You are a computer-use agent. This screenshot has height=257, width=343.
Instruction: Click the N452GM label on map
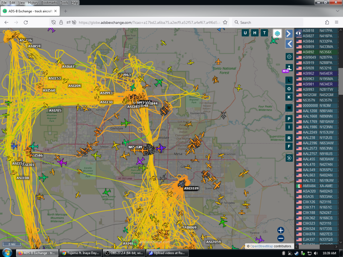click(x=135, y=147)
